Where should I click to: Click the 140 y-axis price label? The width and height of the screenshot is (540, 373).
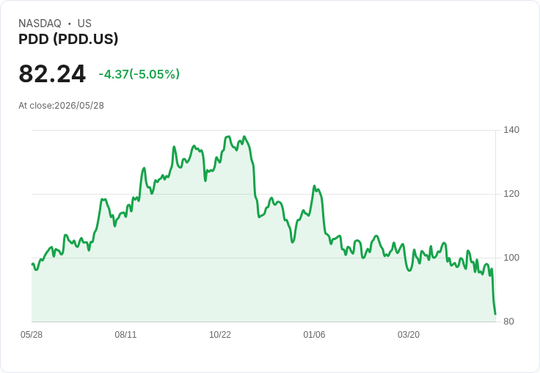511,130
